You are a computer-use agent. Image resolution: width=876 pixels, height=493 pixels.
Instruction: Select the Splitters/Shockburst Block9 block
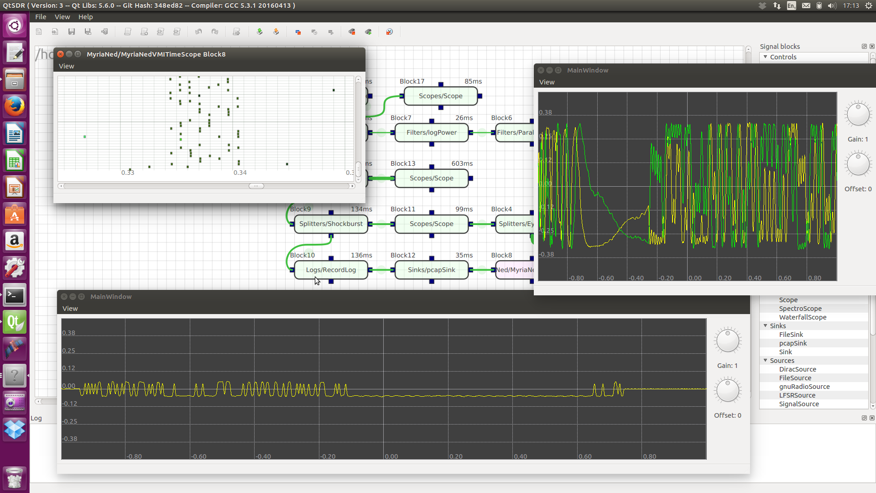pos(331,224)
